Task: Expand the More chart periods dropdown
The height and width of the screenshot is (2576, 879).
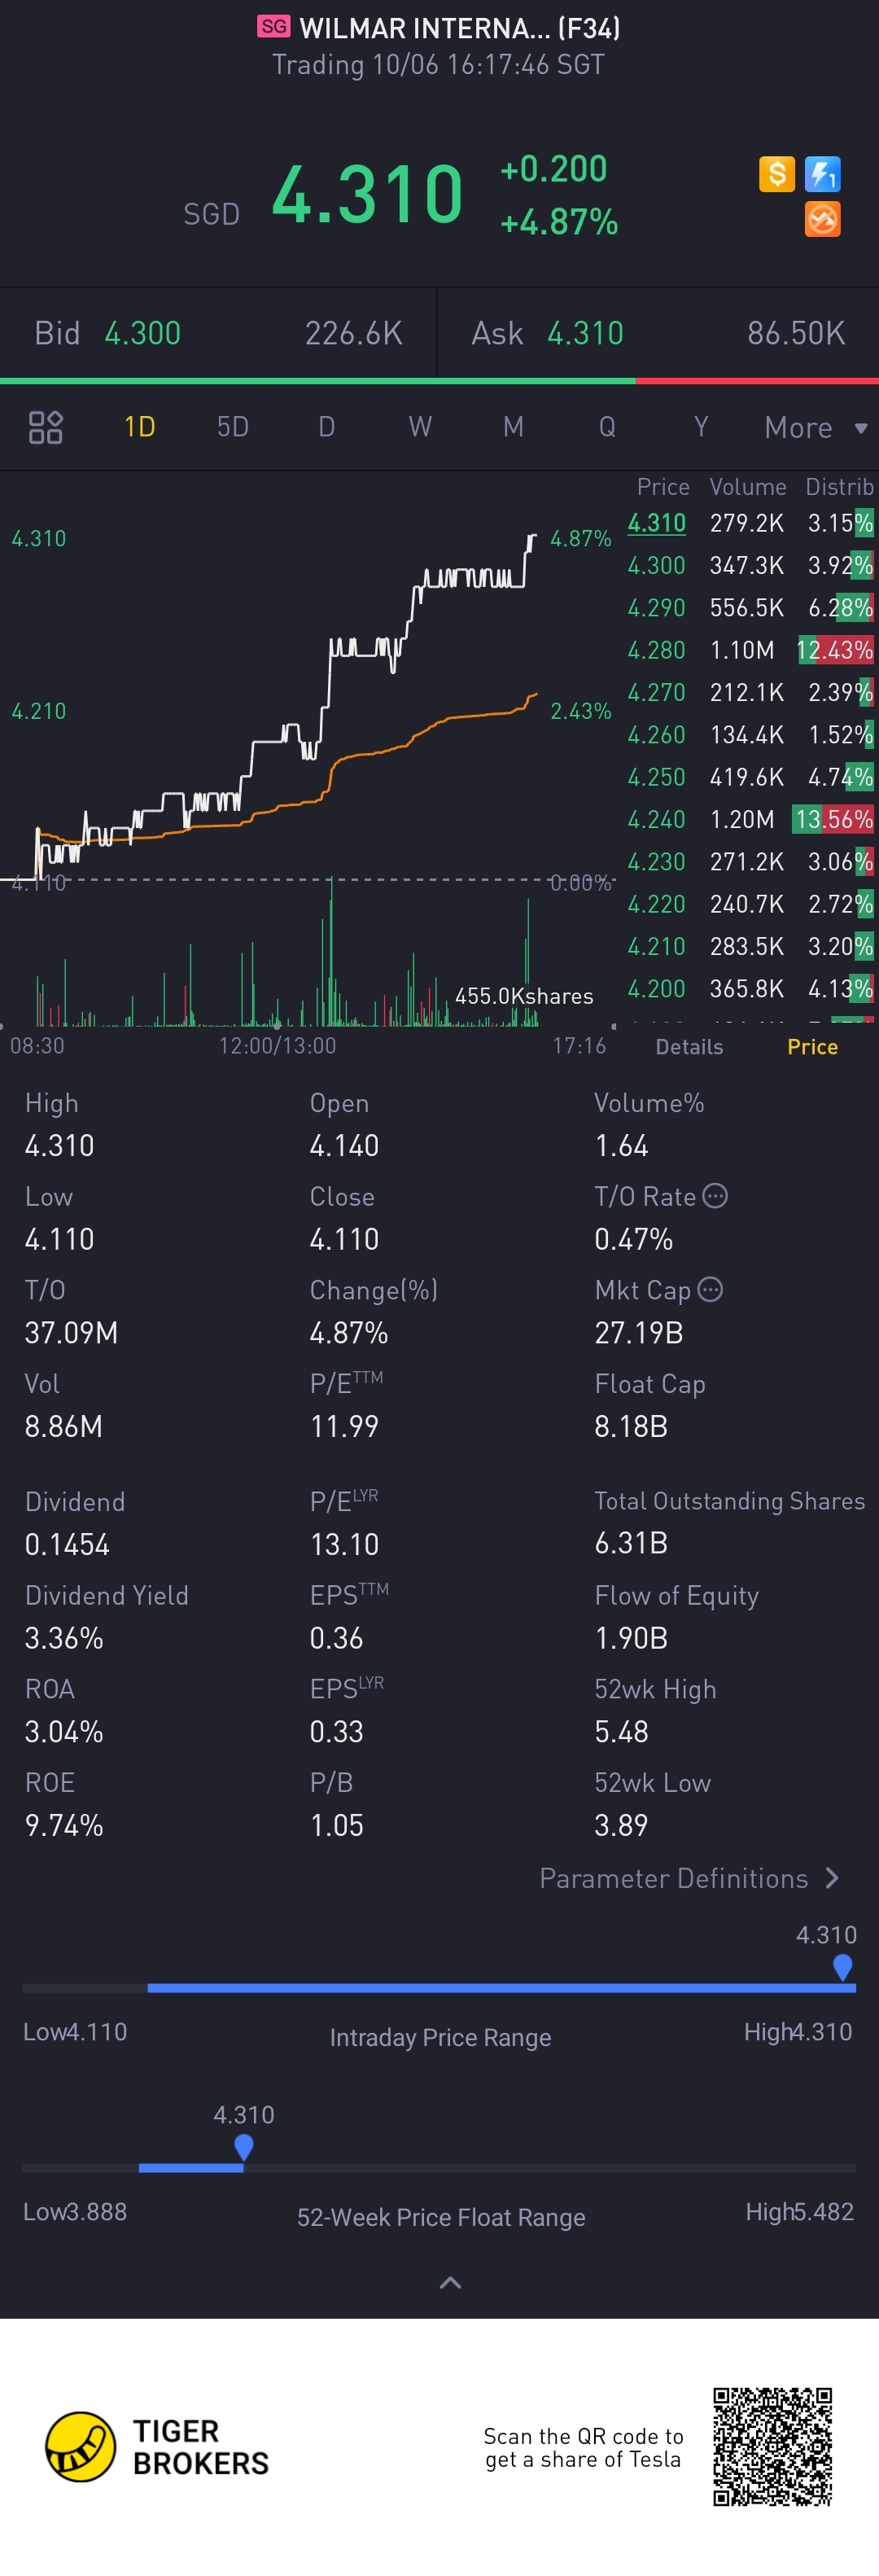Action: click(815, 428)
